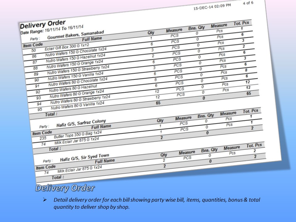Click 'Nutro Wafers 80 G Vanilla 1x24'
296x222 pixels.
click(x=78, y=106)
